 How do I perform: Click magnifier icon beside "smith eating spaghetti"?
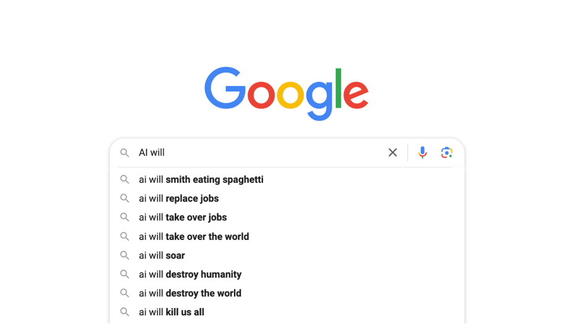125,180
